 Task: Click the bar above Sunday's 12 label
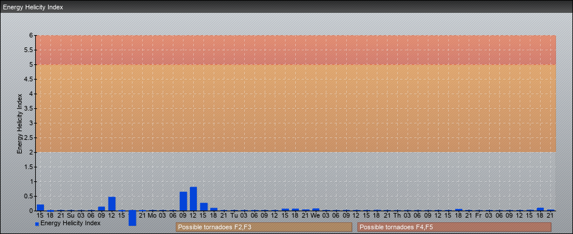(112, 204)
